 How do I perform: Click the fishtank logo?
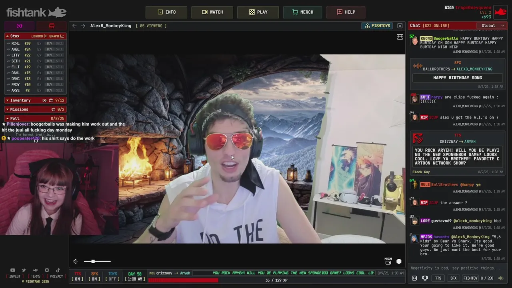[36, 12]
